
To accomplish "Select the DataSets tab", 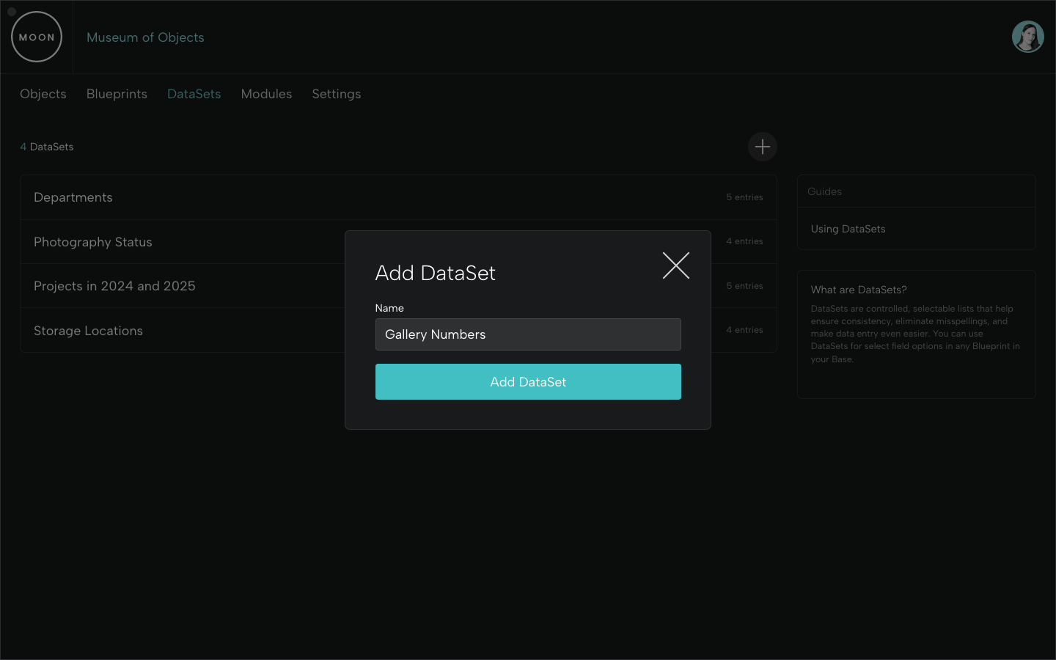I will [x=194, y=94].
